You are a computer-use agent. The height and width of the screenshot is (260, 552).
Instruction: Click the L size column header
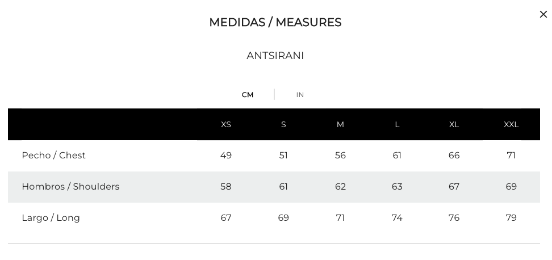(397, 124)
